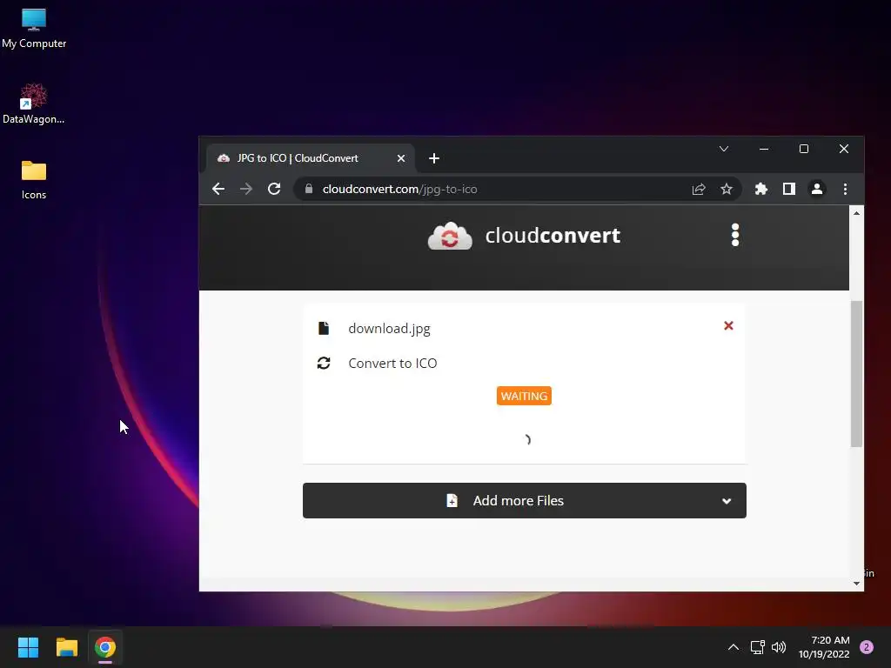891x668 pixels.
Task: Click the page scrollbar thumb
Action: click(x=856, y=373)
